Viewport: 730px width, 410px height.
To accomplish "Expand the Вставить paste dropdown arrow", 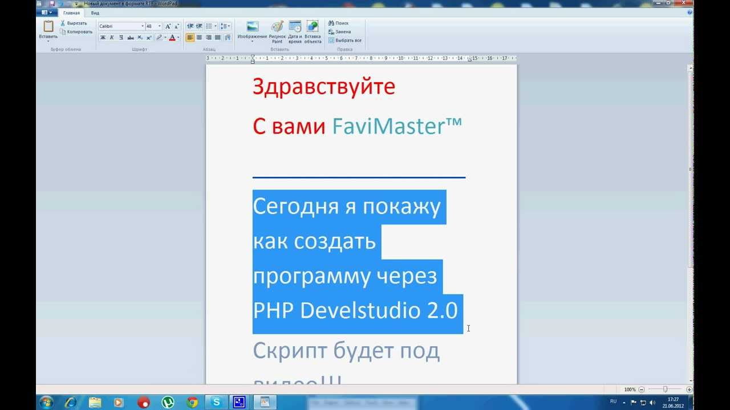I will (x=48, y=41).
